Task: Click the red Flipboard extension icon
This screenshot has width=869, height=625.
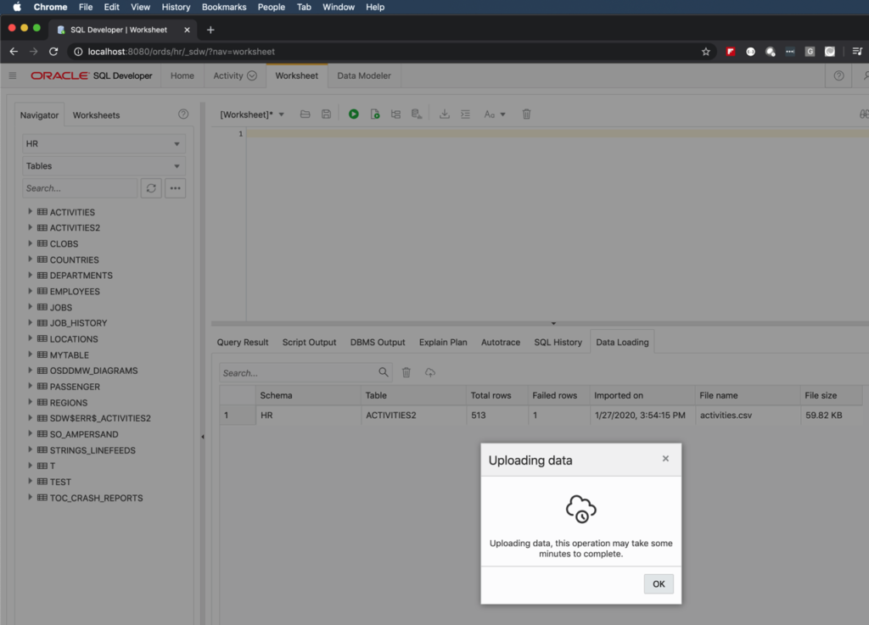Action: (731, 52)
